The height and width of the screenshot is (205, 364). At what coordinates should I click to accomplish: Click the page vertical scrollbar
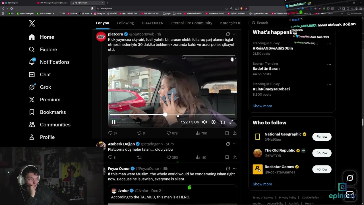click(363, 122)
